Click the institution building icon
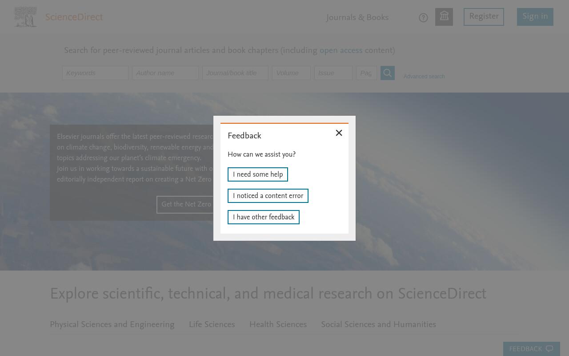 pos(444,17)
